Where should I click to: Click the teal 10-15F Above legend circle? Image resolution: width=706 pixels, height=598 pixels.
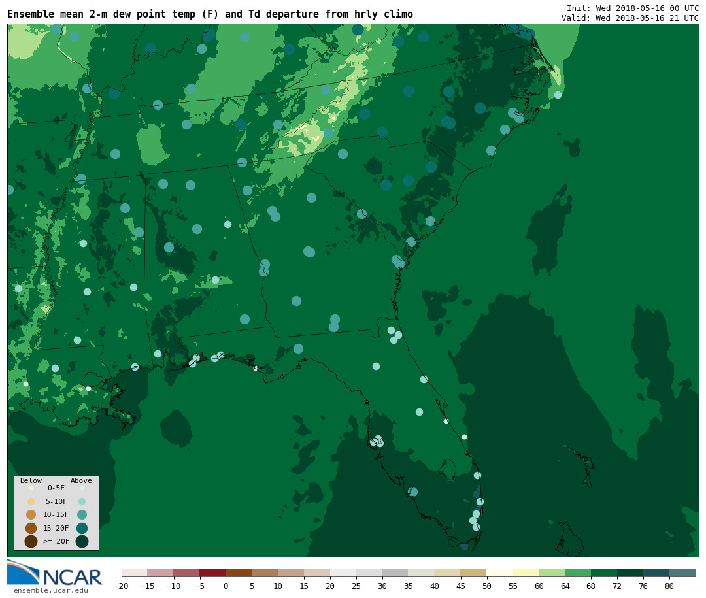(82, 514)
